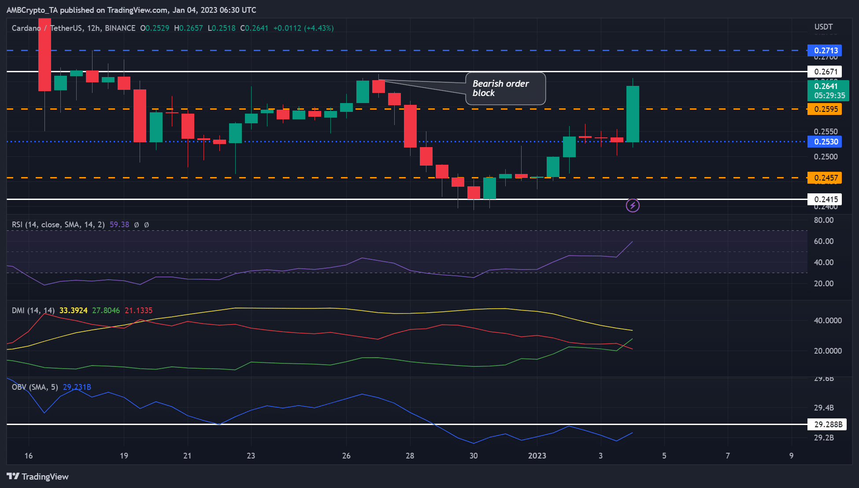Click the date label 19 on time axis
This screenshot has height=488, width=859.
click(124, 456)
